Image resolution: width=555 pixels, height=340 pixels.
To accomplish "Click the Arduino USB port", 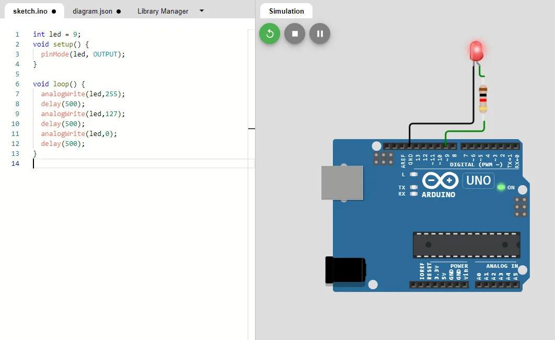I will coord(342,183).
